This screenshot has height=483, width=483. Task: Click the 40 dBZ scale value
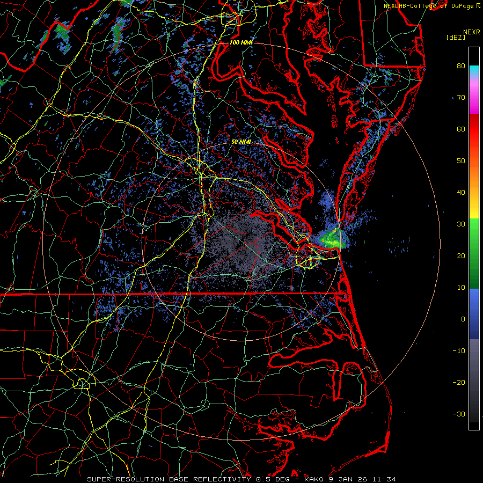point(461,193)
